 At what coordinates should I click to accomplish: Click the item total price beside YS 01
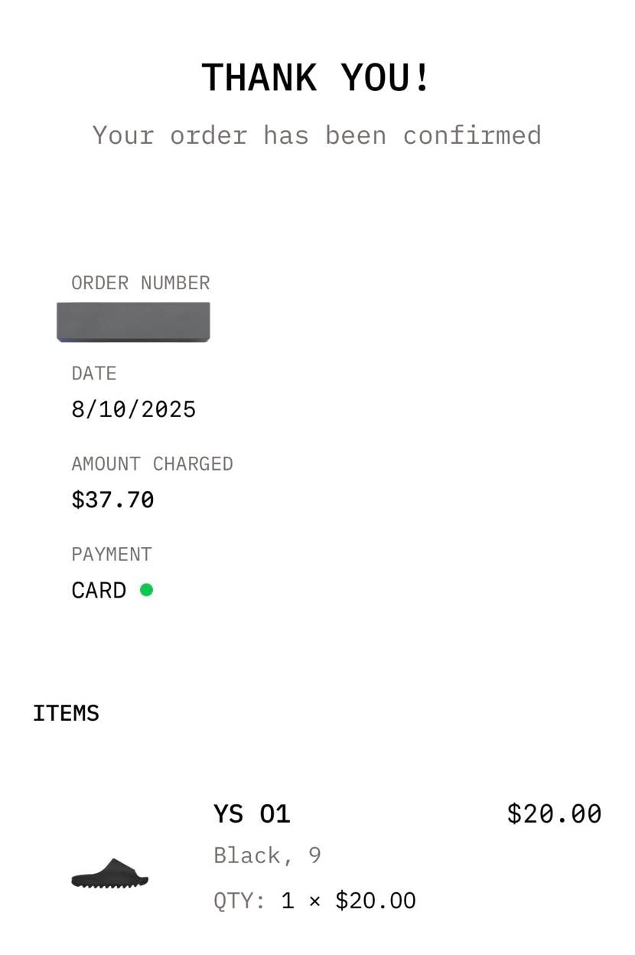click(x=554, y=813)
